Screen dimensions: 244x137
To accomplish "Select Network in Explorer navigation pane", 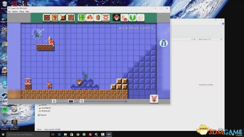I will pyautogui.click(x=42, y=115).
